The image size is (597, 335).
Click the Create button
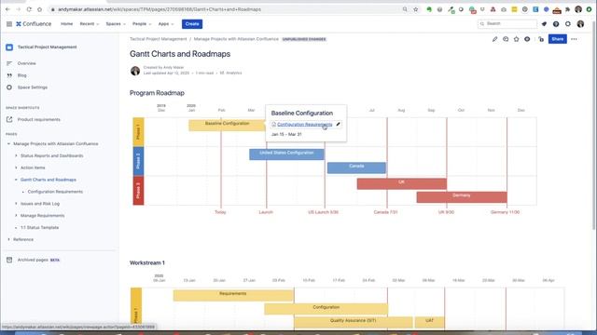(x=192, y=24)
